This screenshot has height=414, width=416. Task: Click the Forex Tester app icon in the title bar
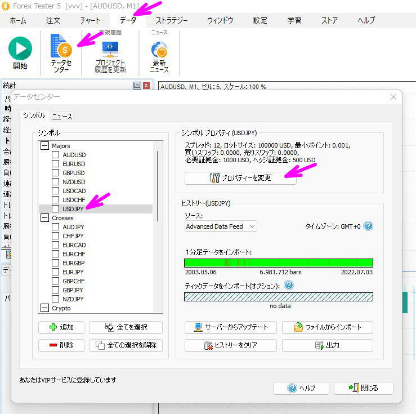pos(5,6)
